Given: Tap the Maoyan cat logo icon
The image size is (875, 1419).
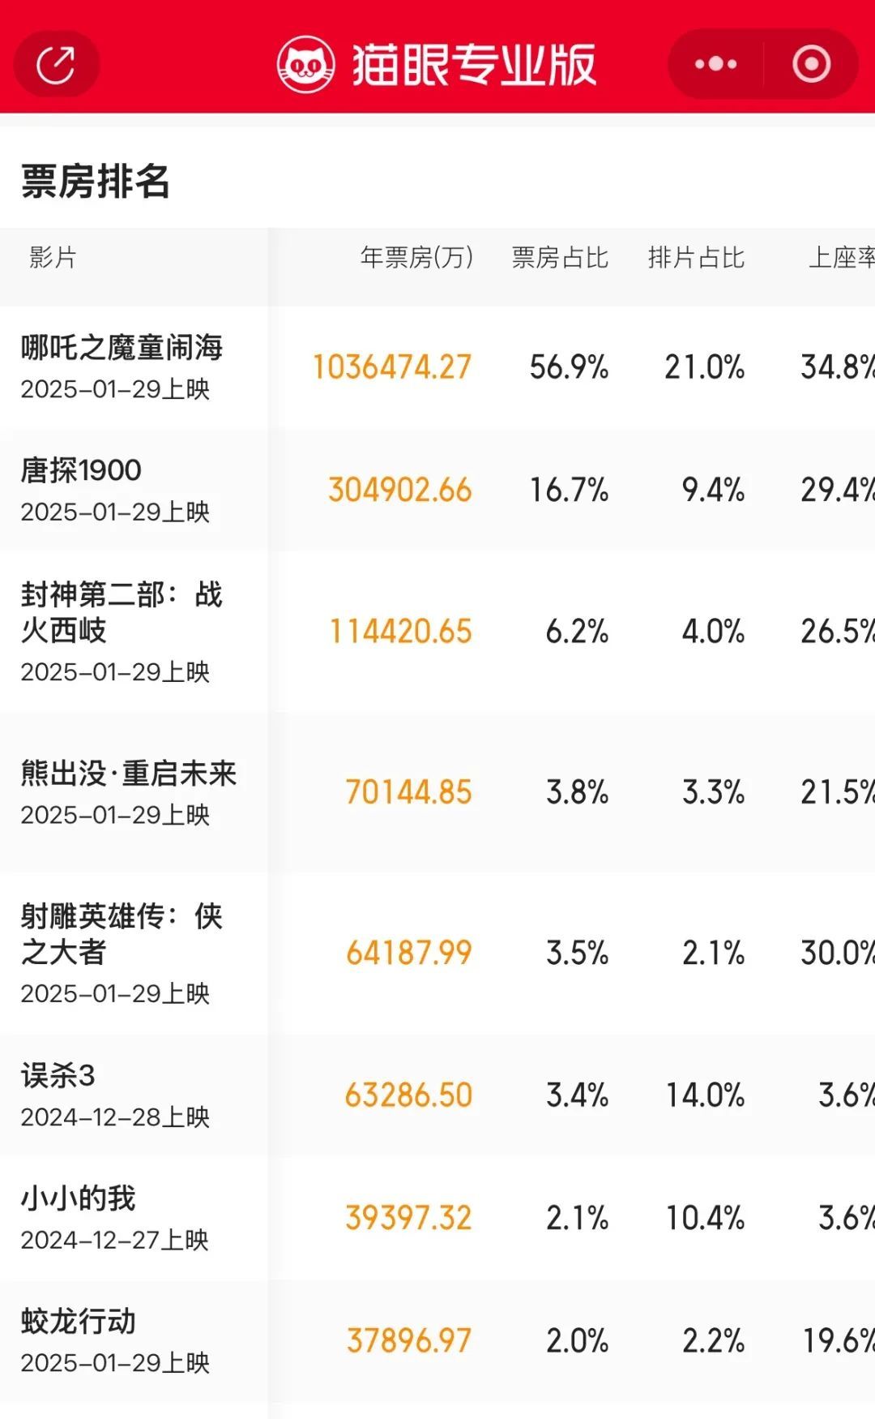Looking at the screenshot, I should (x=308, y=65).
